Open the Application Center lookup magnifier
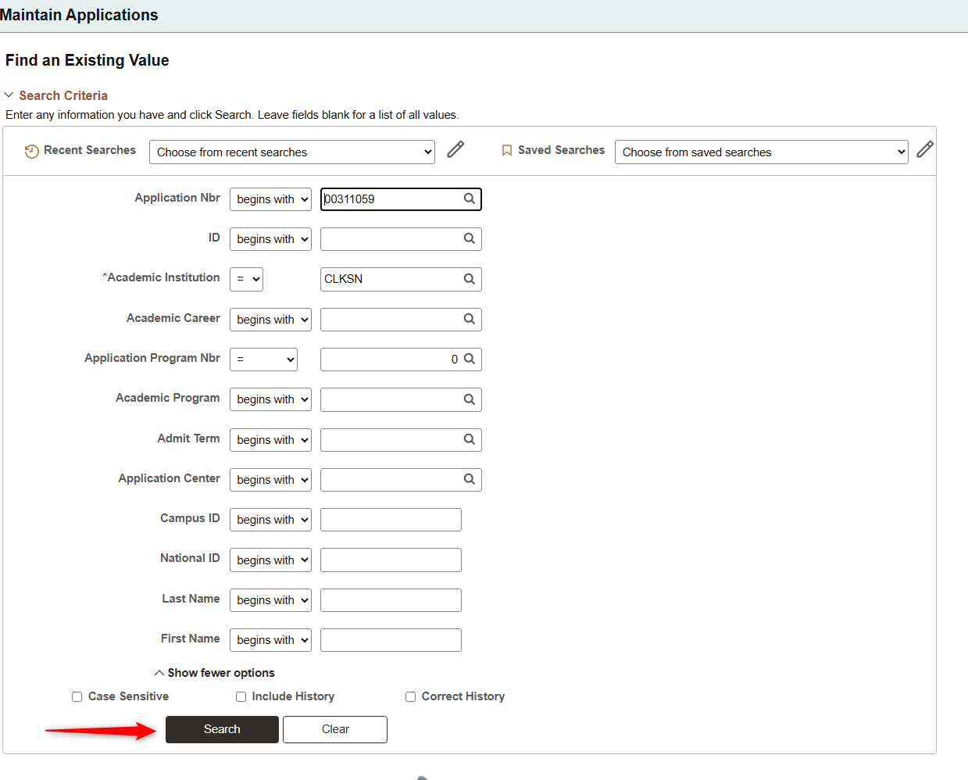968x780 pixels. click(469, 479)
